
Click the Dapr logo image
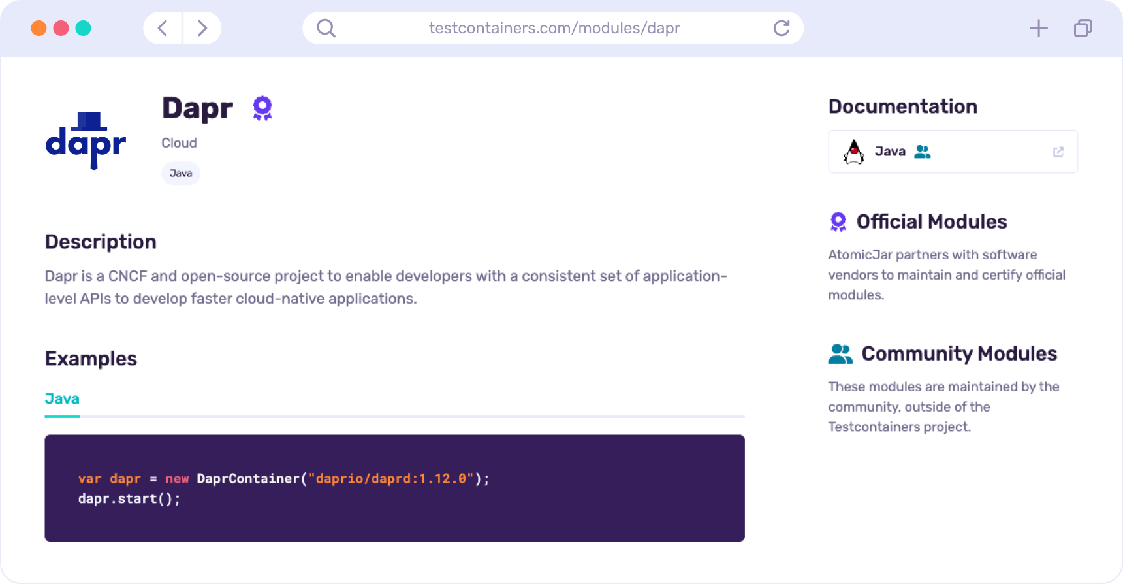(86, 140)
